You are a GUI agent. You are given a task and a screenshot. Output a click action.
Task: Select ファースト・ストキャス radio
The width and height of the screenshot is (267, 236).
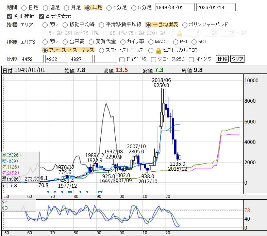pyautogui.click(x=45, y=50)
